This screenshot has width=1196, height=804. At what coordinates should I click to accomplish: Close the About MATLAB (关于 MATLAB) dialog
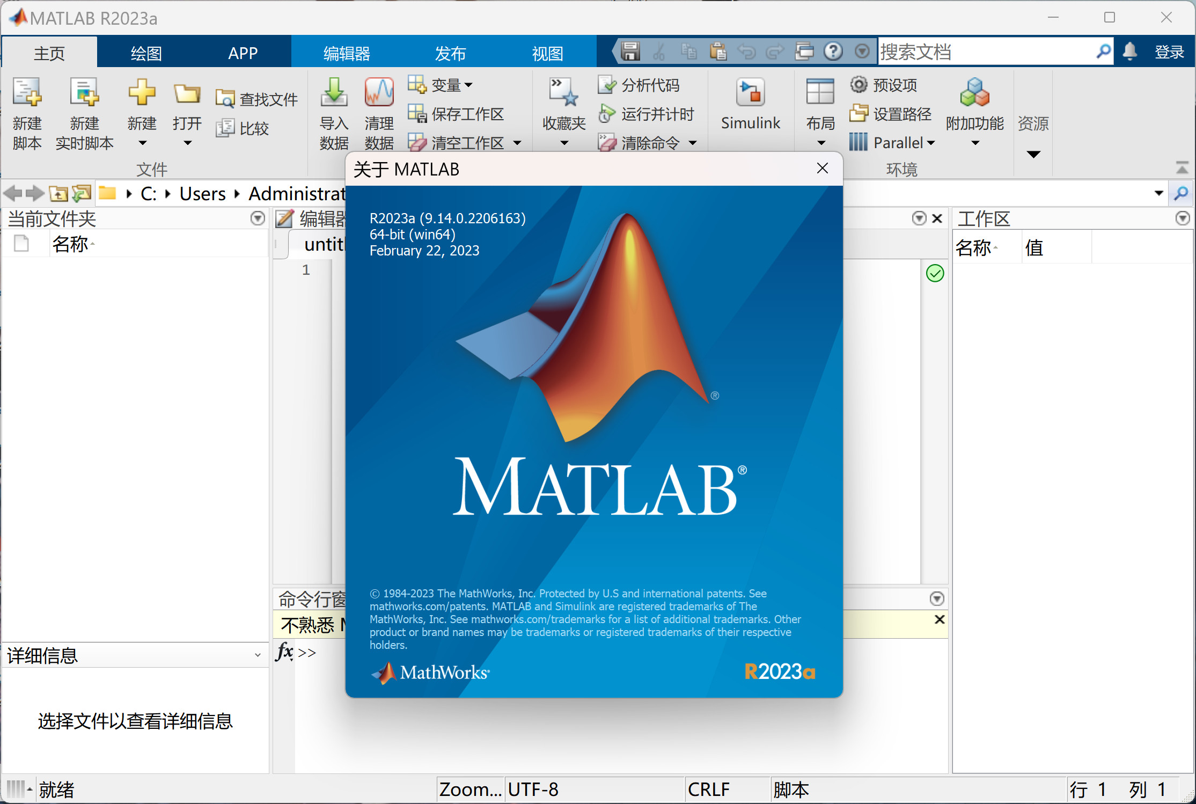822,169
